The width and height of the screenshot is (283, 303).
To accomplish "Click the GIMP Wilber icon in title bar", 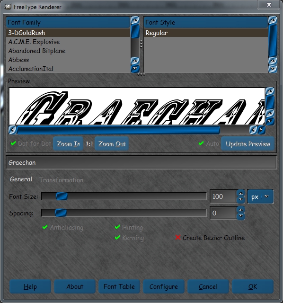I will coord(8,7).
